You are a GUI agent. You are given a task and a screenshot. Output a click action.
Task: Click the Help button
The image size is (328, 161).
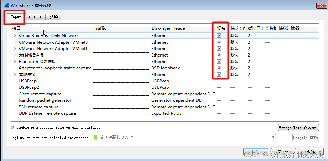tap(311, 151)
